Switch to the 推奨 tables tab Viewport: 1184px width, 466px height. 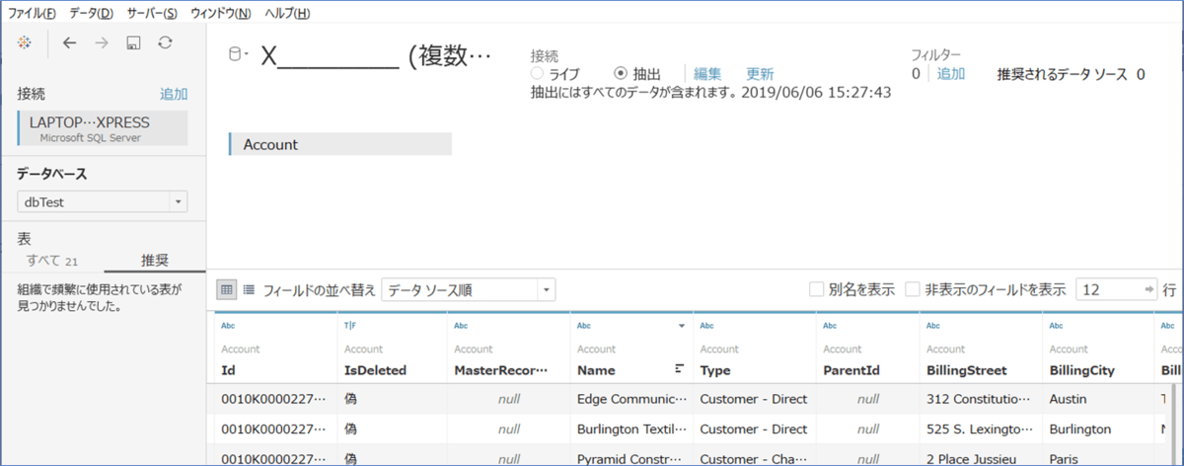(154, 261)
